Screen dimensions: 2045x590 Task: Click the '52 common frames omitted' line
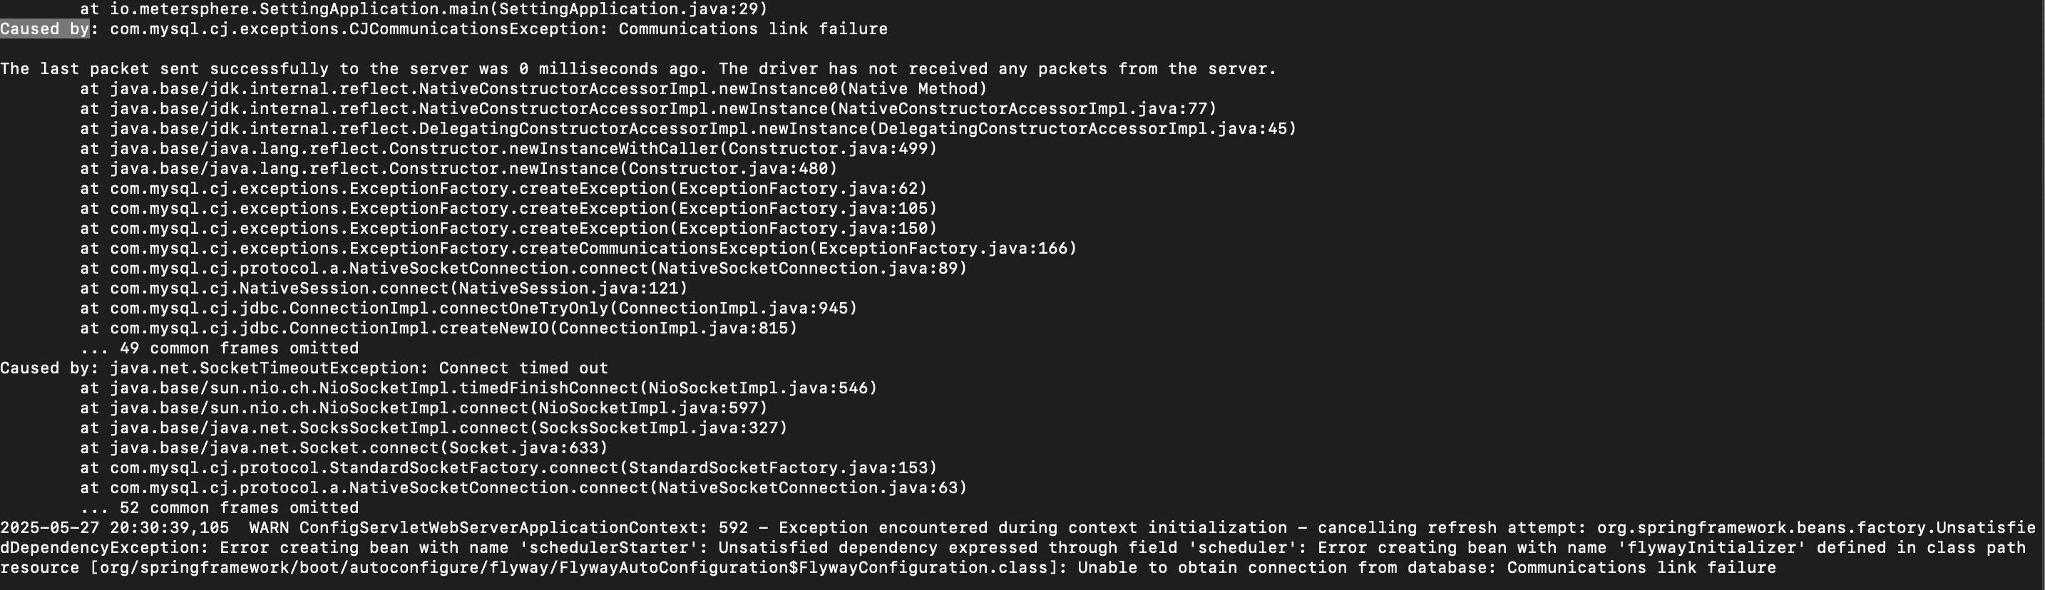pyautogui.click(x=219, y=507)
